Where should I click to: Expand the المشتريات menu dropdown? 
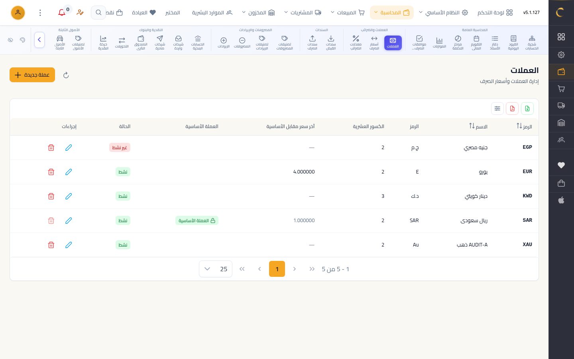pyautogui.click(x=303, y=13)
